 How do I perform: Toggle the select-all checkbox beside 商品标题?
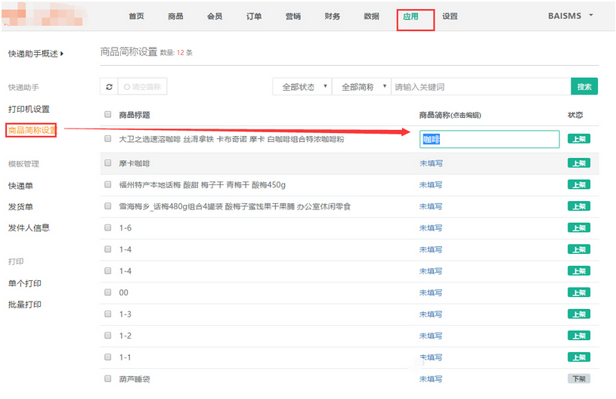point(107,115)
